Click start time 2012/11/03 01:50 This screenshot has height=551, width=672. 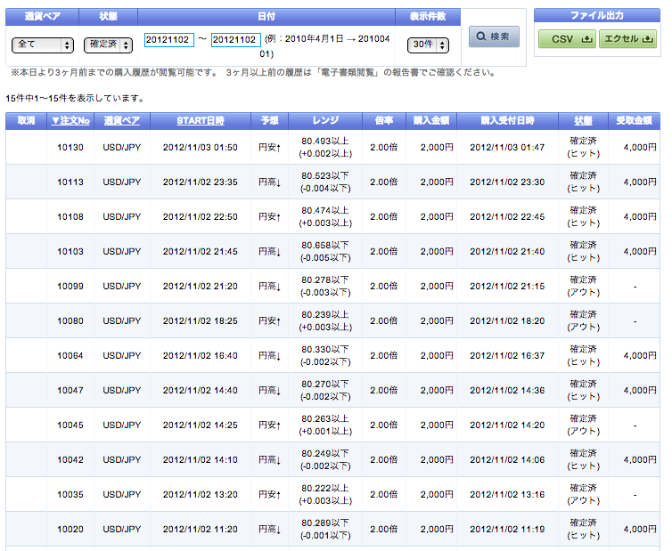point(201,147)
